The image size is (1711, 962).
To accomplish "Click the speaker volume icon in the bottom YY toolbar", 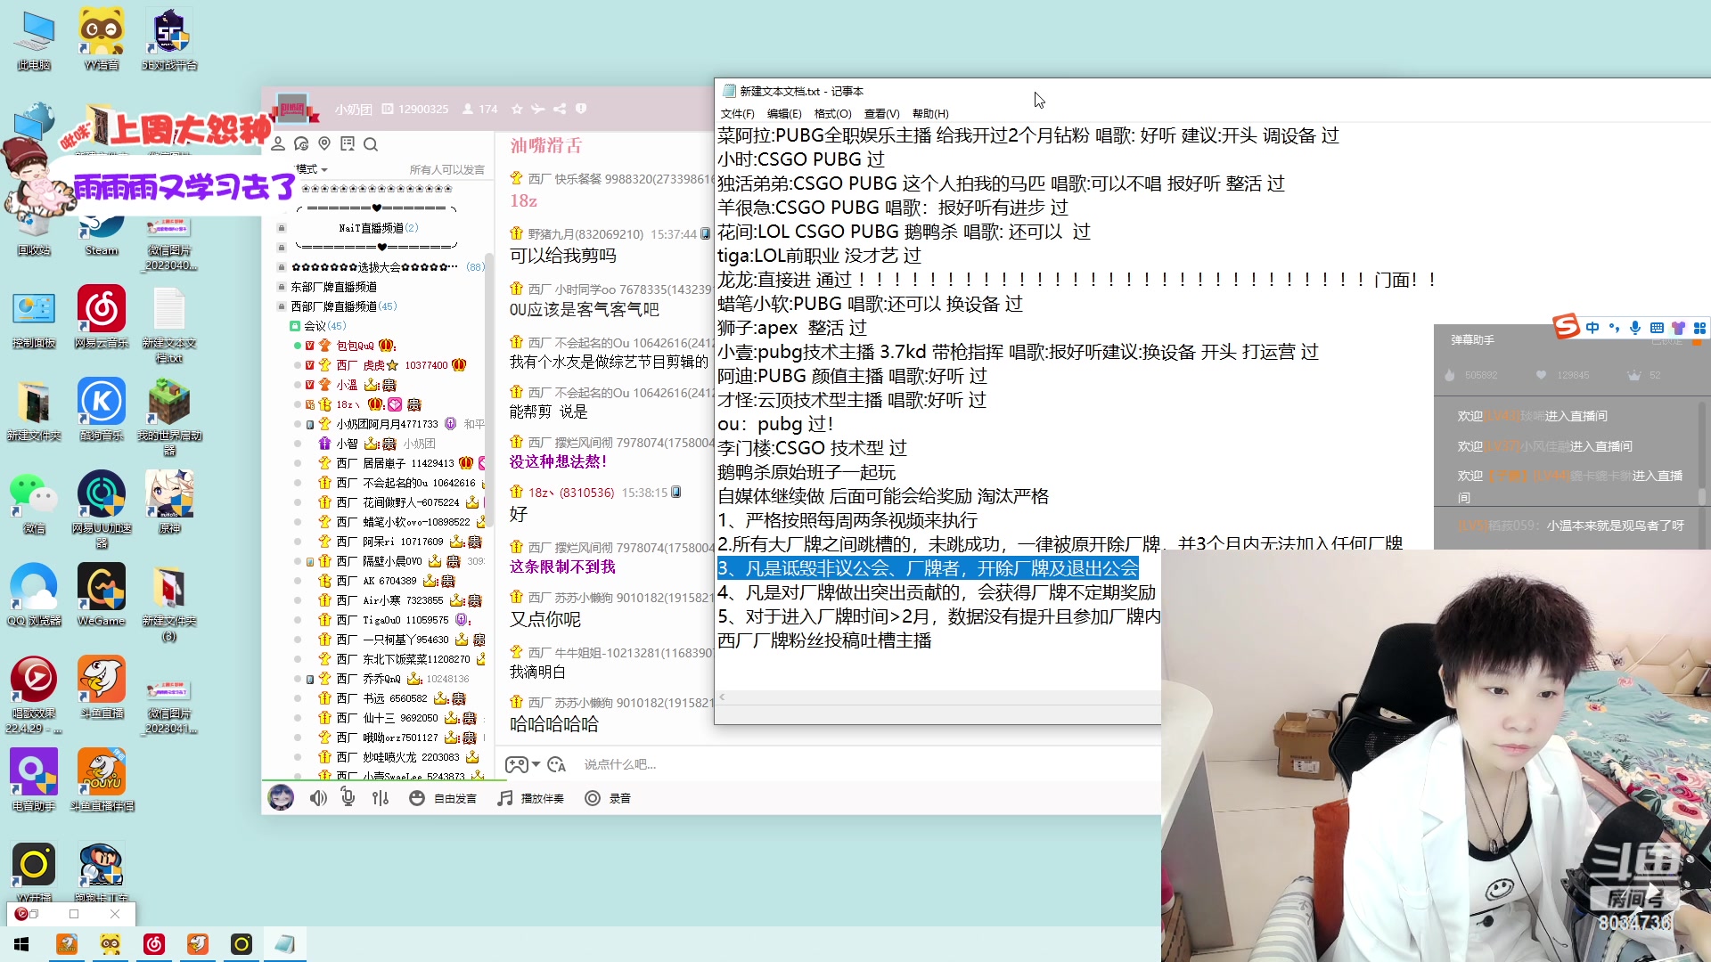I will coord(318,798).
